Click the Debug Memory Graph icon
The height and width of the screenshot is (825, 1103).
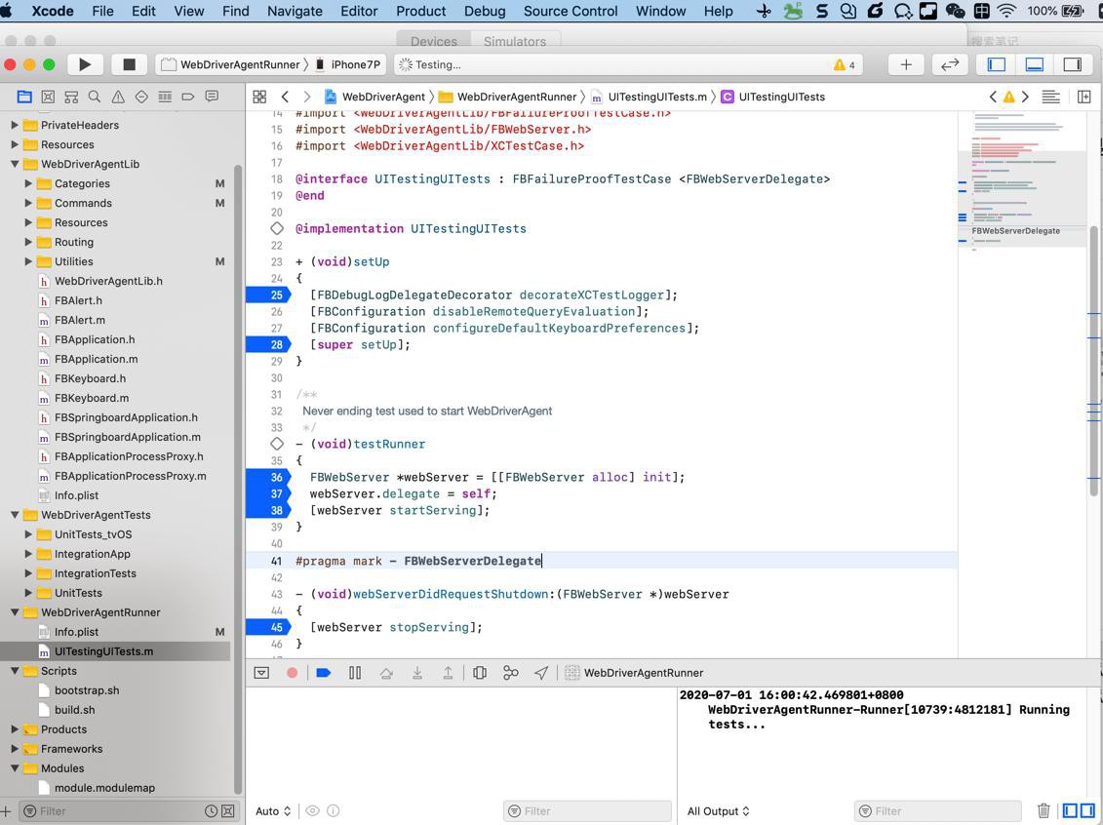click(x=511, y=673)
